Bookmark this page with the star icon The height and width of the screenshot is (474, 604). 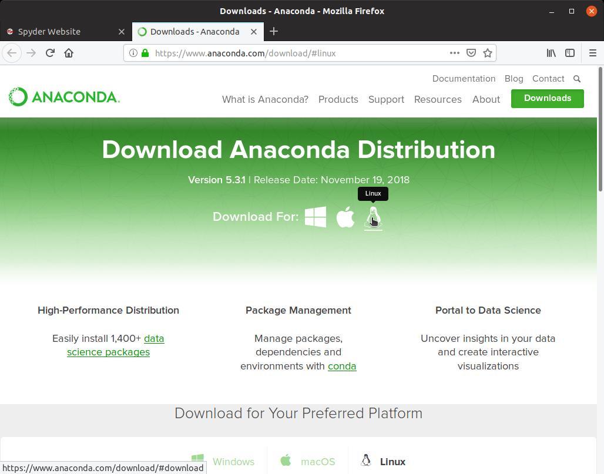pos(487,53)
